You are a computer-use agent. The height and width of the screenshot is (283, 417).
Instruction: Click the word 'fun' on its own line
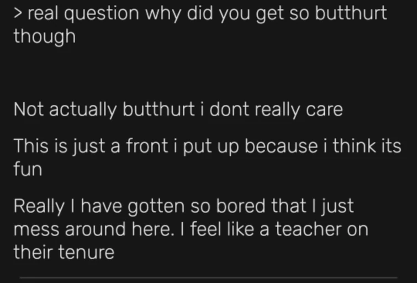point(28,169)
